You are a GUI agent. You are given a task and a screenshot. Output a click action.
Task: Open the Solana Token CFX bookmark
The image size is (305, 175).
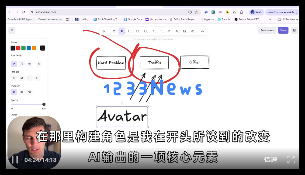point(247,19)
